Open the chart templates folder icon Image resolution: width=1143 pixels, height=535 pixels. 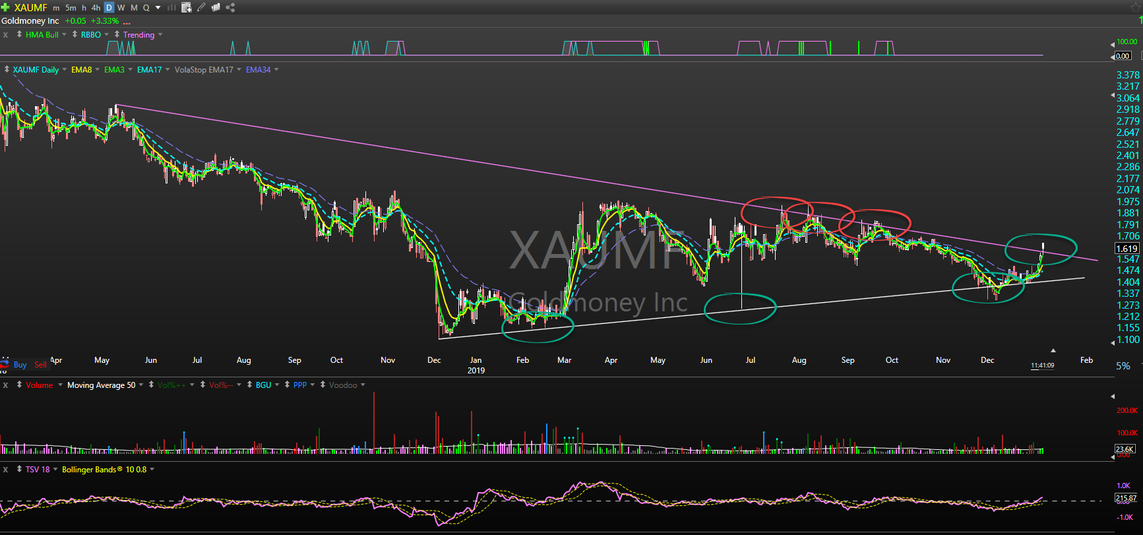216,7
